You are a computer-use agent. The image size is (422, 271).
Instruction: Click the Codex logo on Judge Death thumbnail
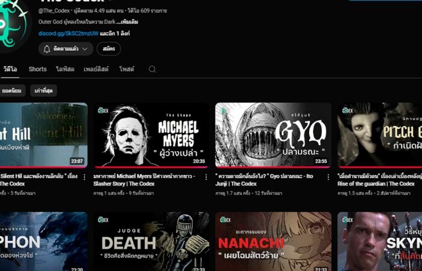pos(103,220)
